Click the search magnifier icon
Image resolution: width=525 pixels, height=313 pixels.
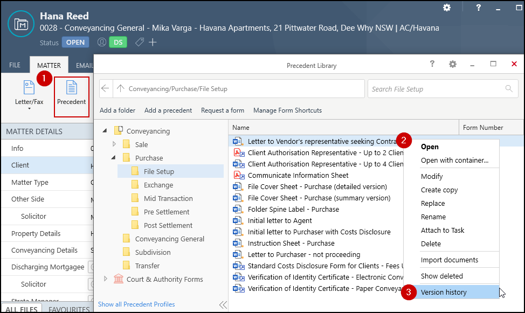509,89
